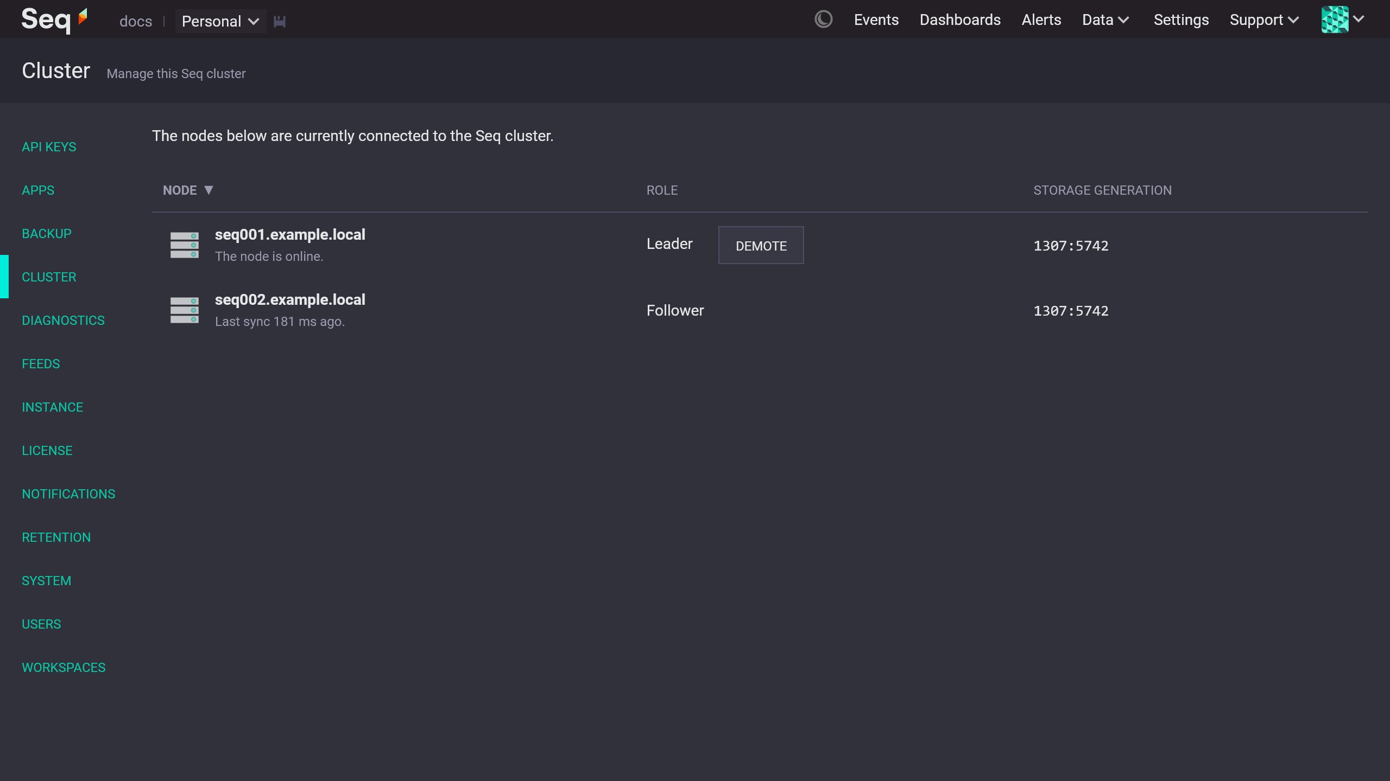Select DIAGNOSTICS in settings sidebar
The image size is (1390, 781).
pos(63,321)
